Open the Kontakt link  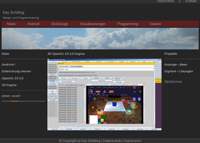[x=191, y=1]
